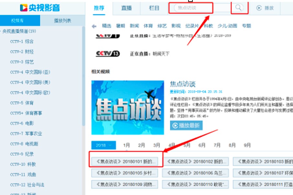Open the 视频库 sidebar tab
Image resolution: width=293 pixels, height=195 pixels.
coord(20,21)
